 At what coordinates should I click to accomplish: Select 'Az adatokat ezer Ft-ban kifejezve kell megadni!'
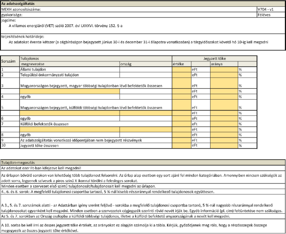41,168
